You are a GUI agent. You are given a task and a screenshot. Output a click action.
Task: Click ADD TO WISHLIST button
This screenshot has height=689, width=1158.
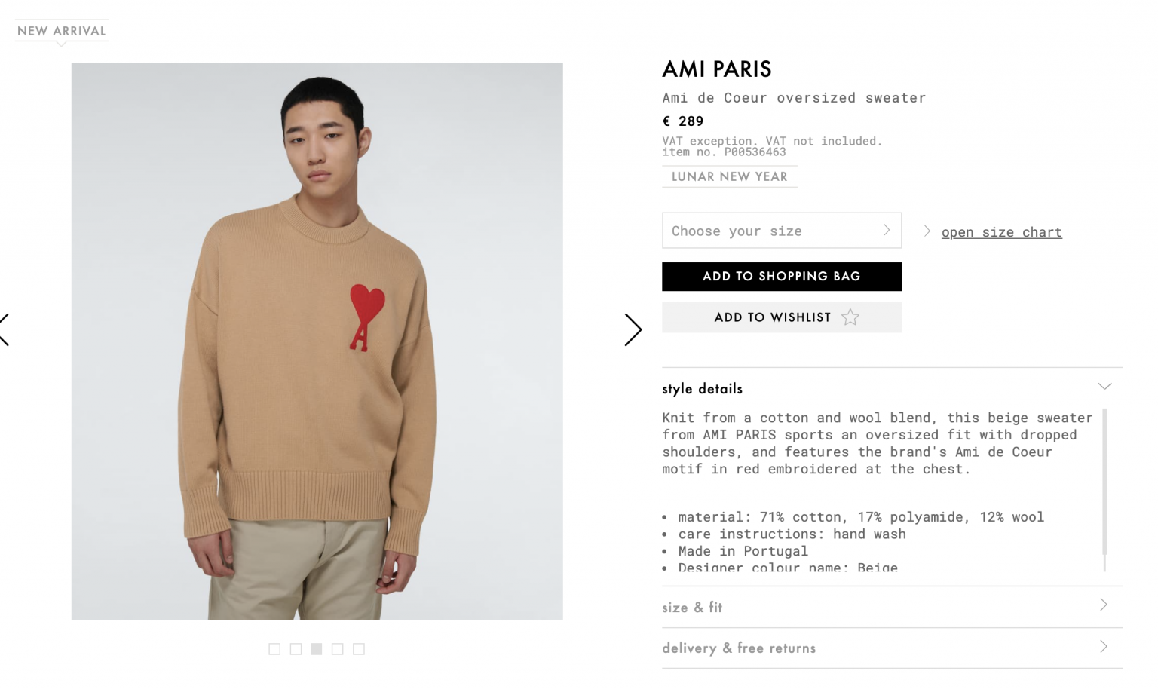(782, 317)
